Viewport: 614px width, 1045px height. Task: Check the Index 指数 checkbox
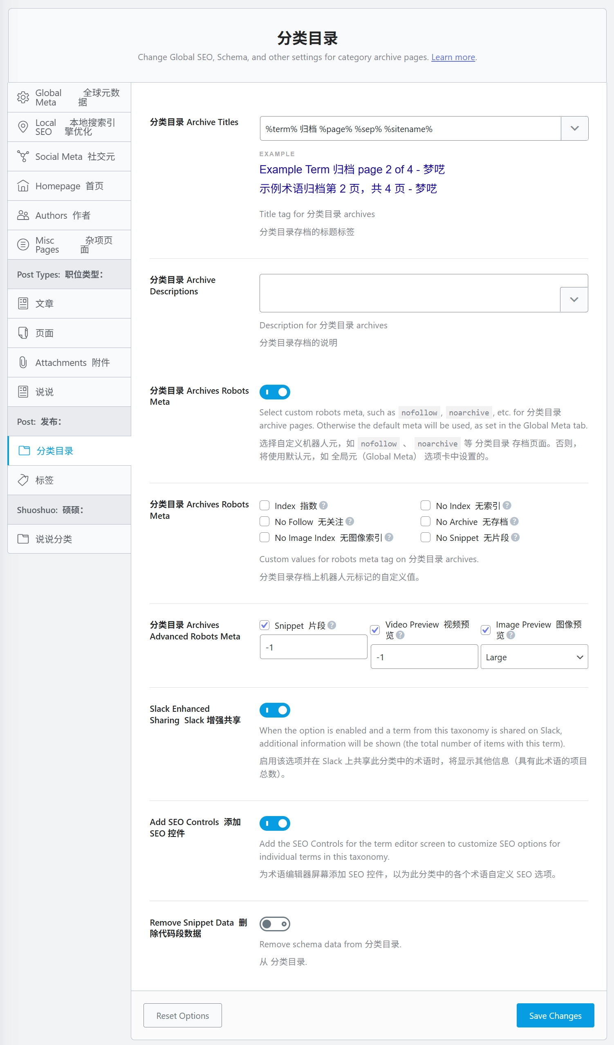pos(264,505)
